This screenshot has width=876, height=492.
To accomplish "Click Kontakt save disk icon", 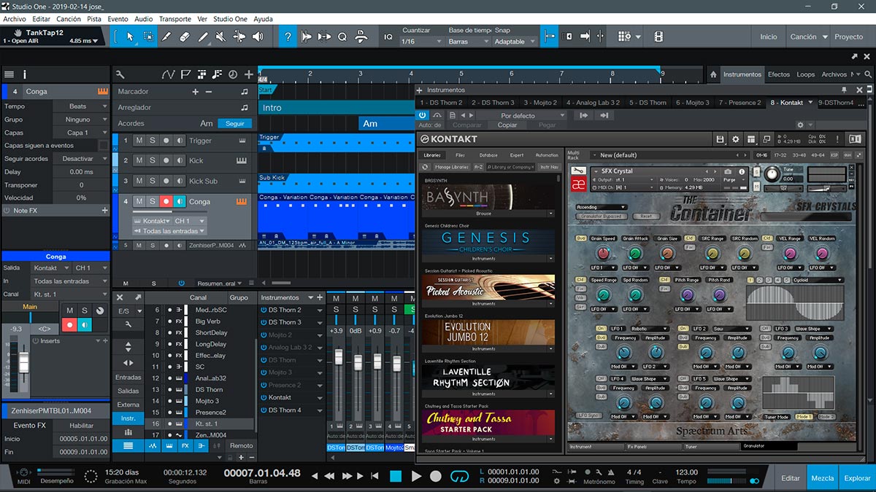I will click(720, 139).
